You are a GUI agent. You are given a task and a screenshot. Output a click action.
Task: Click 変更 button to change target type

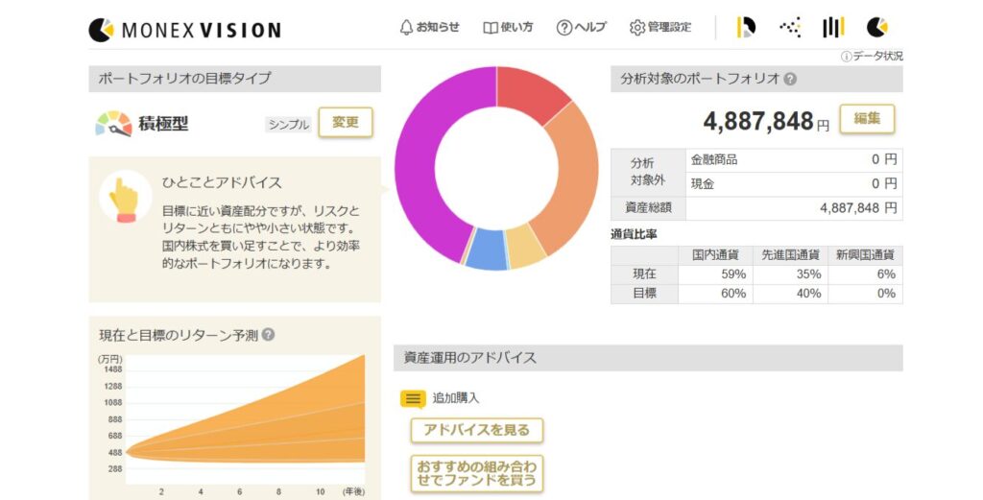tap(345, 123)
